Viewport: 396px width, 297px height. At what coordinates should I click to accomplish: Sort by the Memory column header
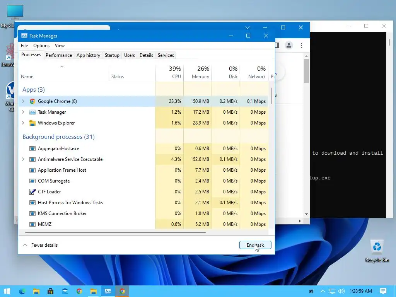point(198,73)
